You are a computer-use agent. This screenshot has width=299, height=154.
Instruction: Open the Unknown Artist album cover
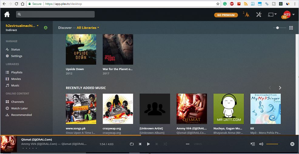coord(155,109)
